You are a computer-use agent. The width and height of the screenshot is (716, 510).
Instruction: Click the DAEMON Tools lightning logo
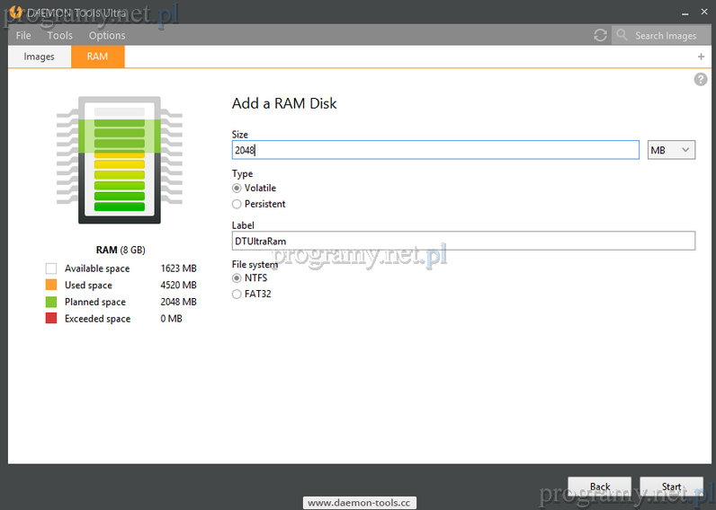pyautogui.click(x=13, y=11)
